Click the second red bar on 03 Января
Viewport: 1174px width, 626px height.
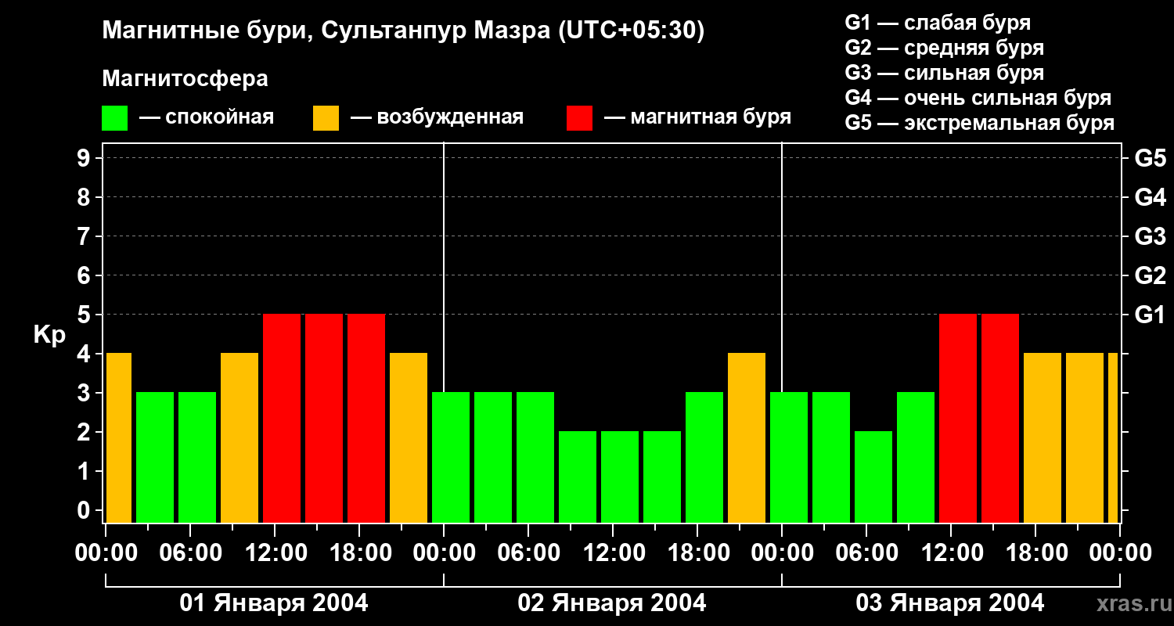(x=1000, y=419)
